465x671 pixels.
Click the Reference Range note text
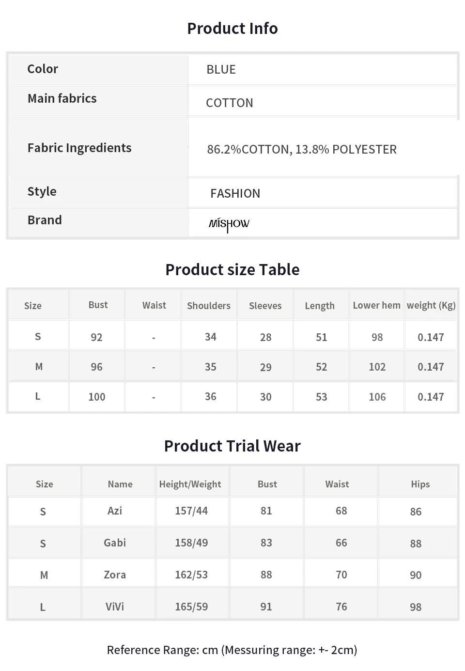232,650
